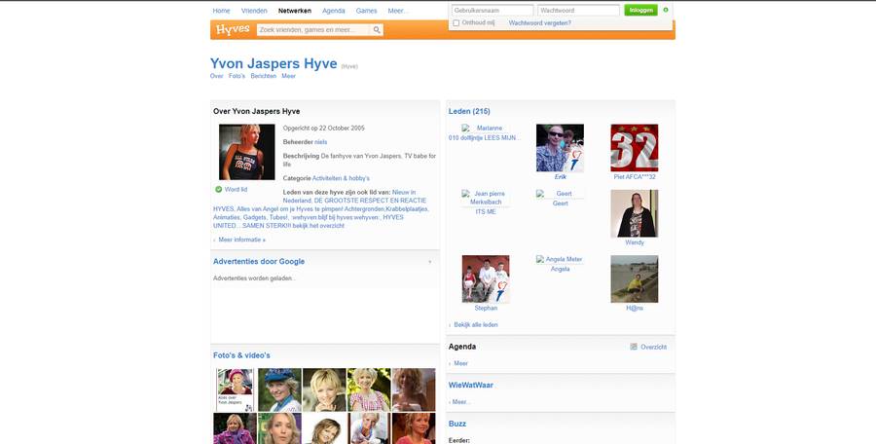This screenshot has height=444, width=876.
Task: Collapse the Advertenties door Google panel arrow
Action: click(x=429, y=262)
